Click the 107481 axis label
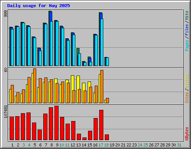The height and width of the screenshot is (149, 191). point(6,112)
